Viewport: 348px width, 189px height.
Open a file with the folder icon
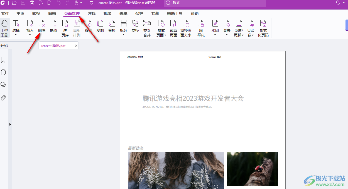[14, 3]
